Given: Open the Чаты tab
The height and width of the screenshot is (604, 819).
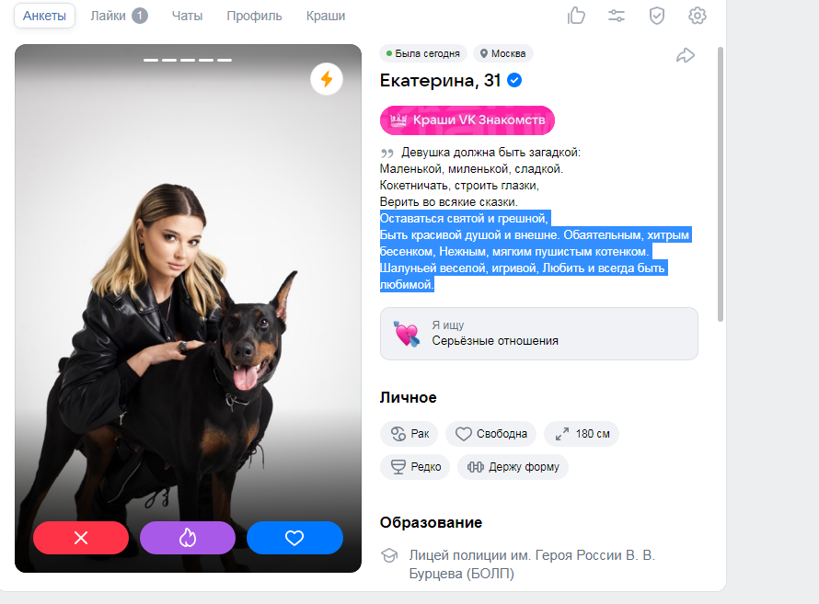Looking at the screenshot, I should click(x=187, y=17).
